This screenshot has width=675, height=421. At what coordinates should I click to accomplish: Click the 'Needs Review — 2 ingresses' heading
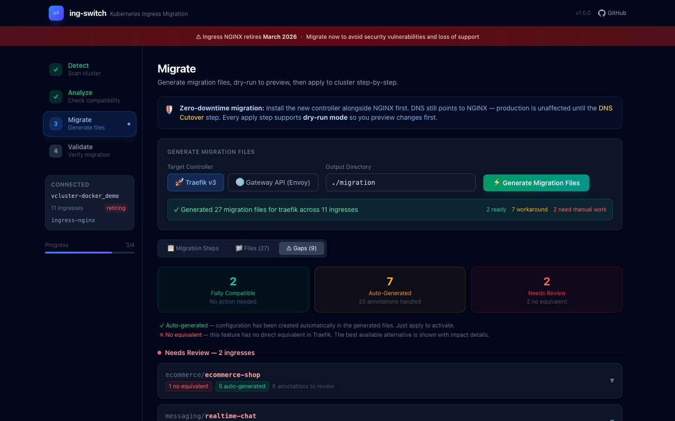point(210,353)
